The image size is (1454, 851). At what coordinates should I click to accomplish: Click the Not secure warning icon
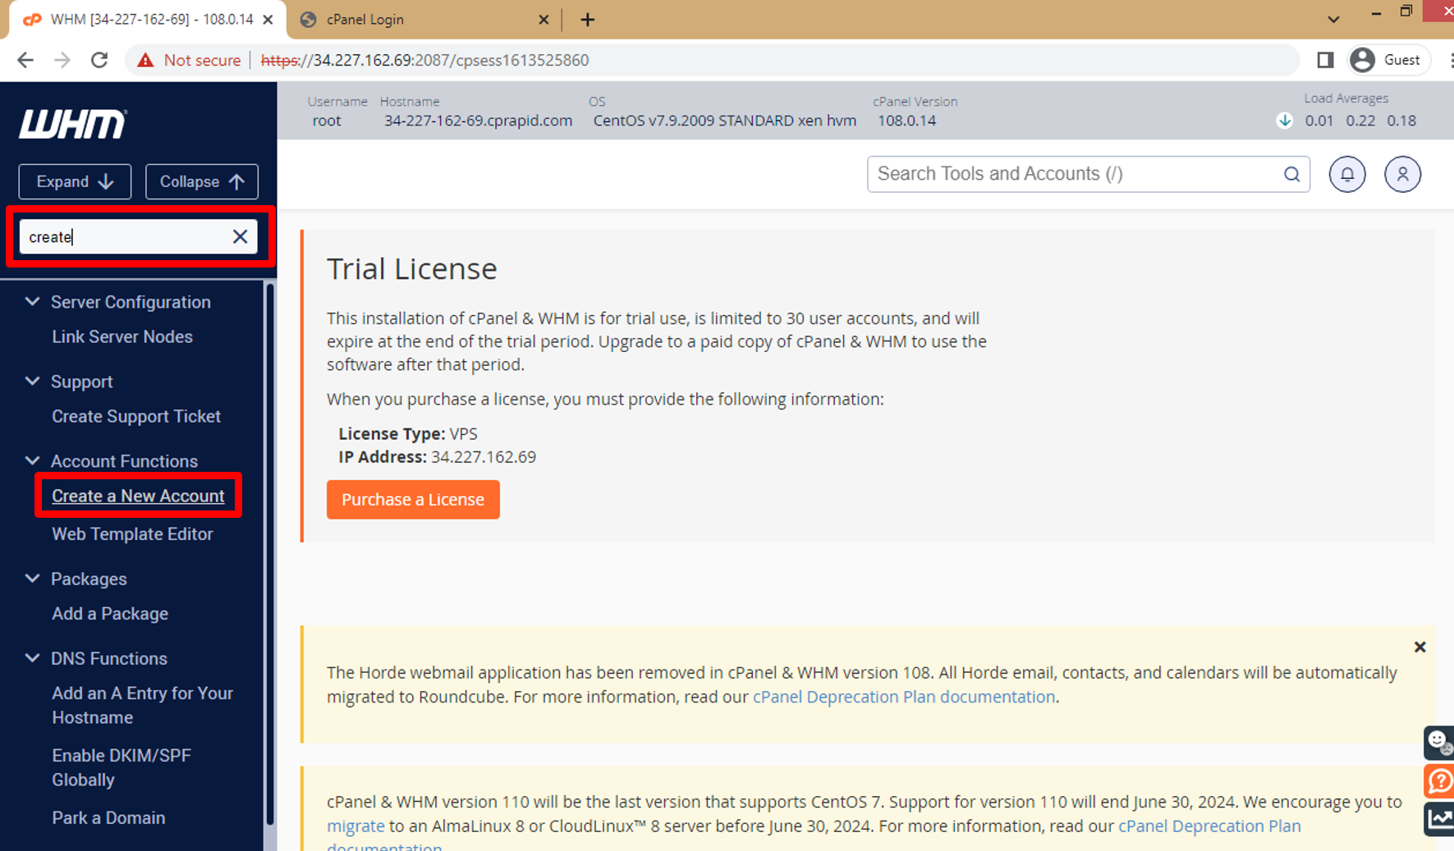tap(145, 60)
